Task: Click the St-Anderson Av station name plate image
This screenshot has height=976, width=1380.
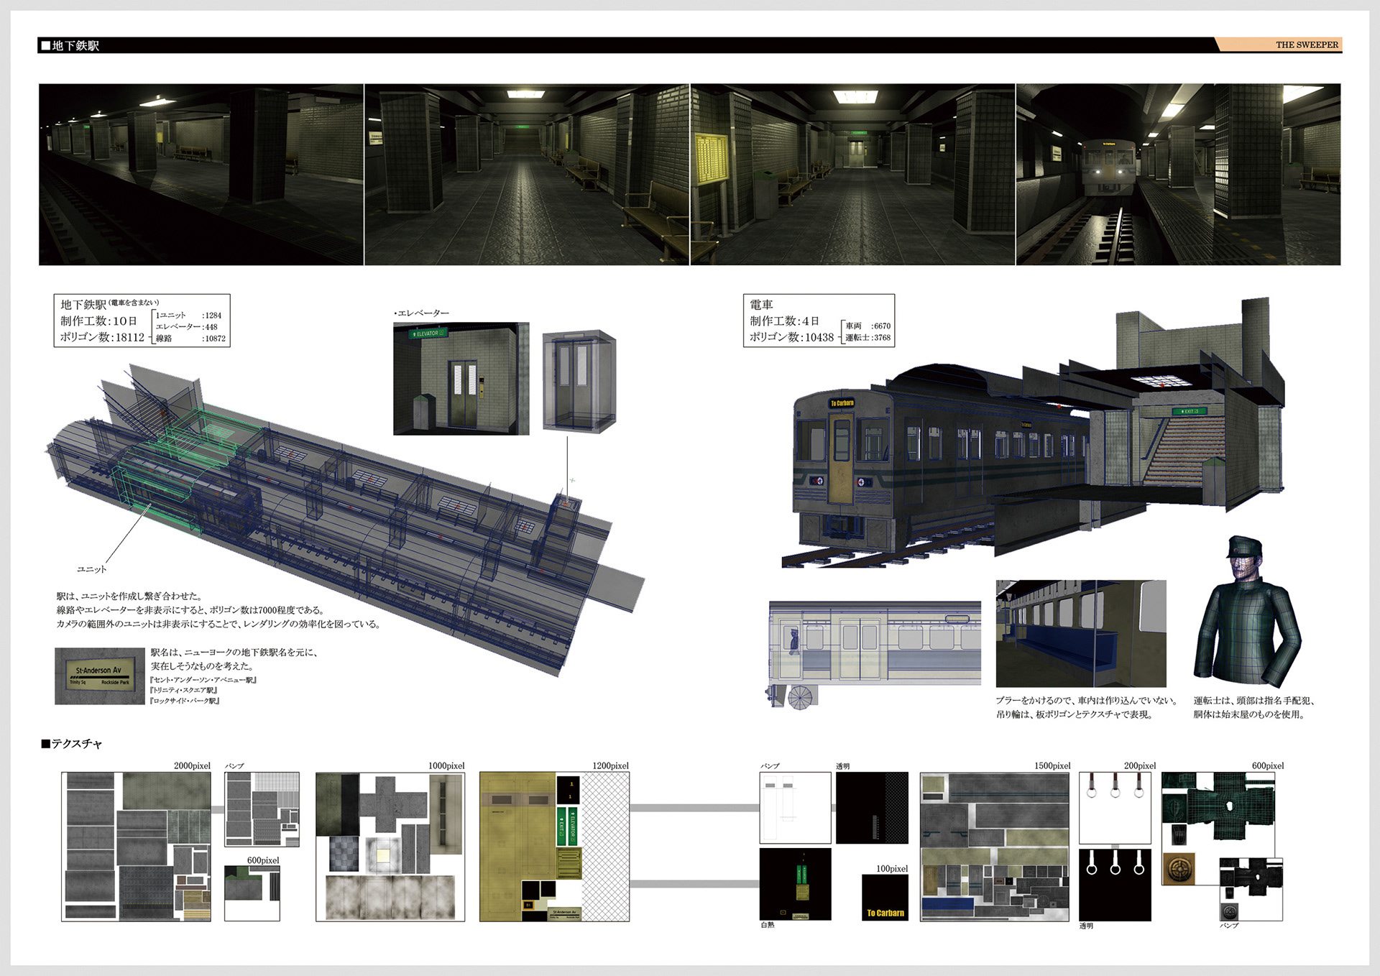Action: 100,676
